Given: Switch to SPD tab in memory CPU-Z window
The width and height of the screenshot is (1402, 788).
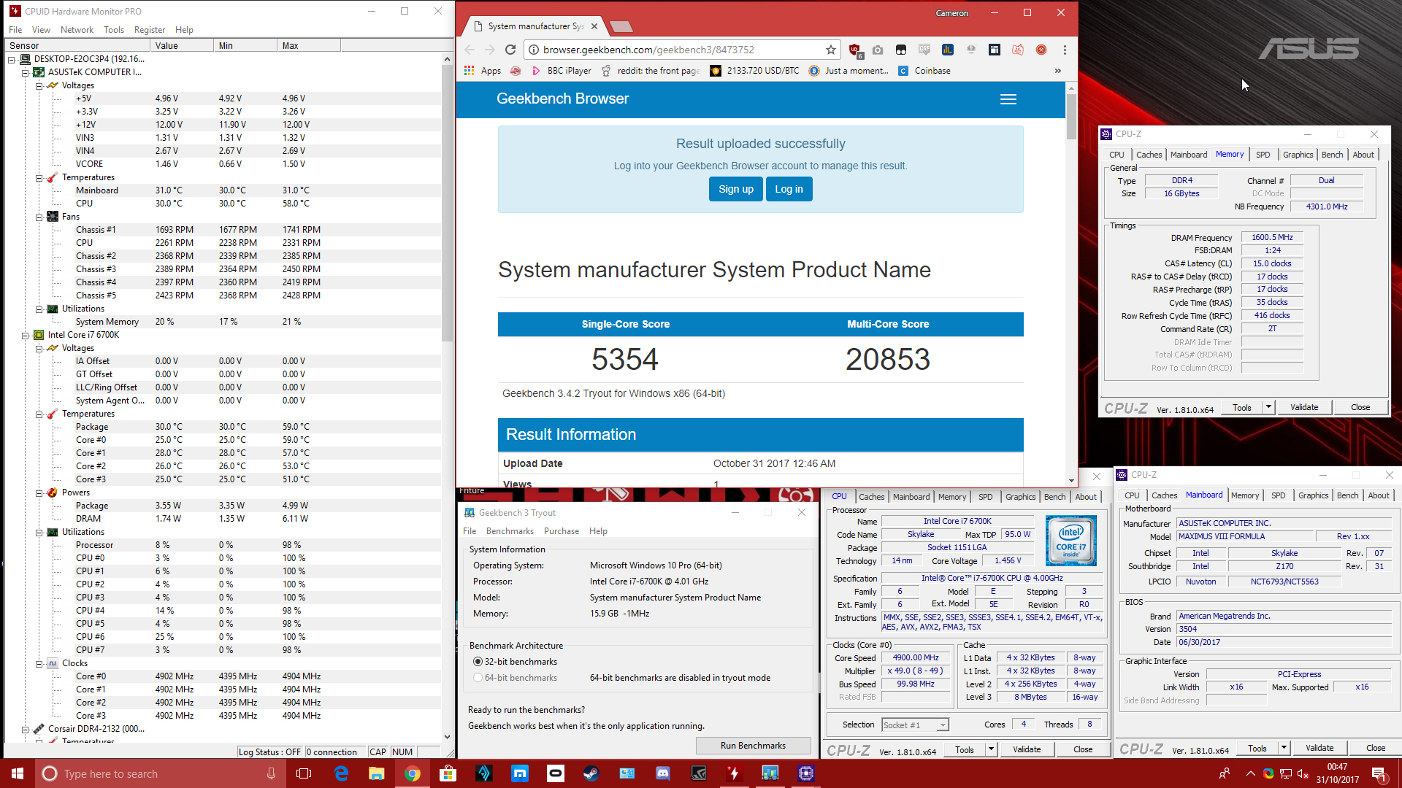Looking at the screenshot, I should click(x=1263, y=155).
